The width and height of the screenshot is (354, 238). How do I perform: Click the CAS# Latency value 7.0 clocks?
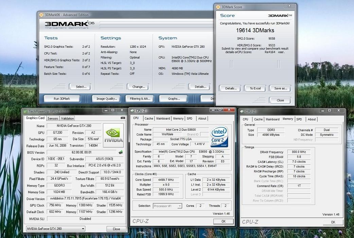299,162
